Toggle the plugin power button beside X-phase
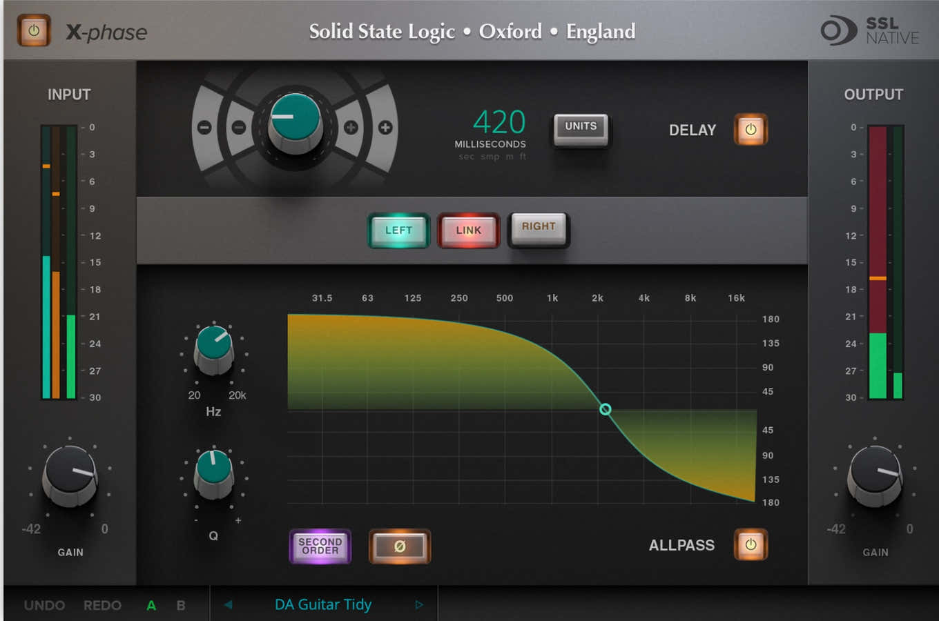 coord(34,31)
